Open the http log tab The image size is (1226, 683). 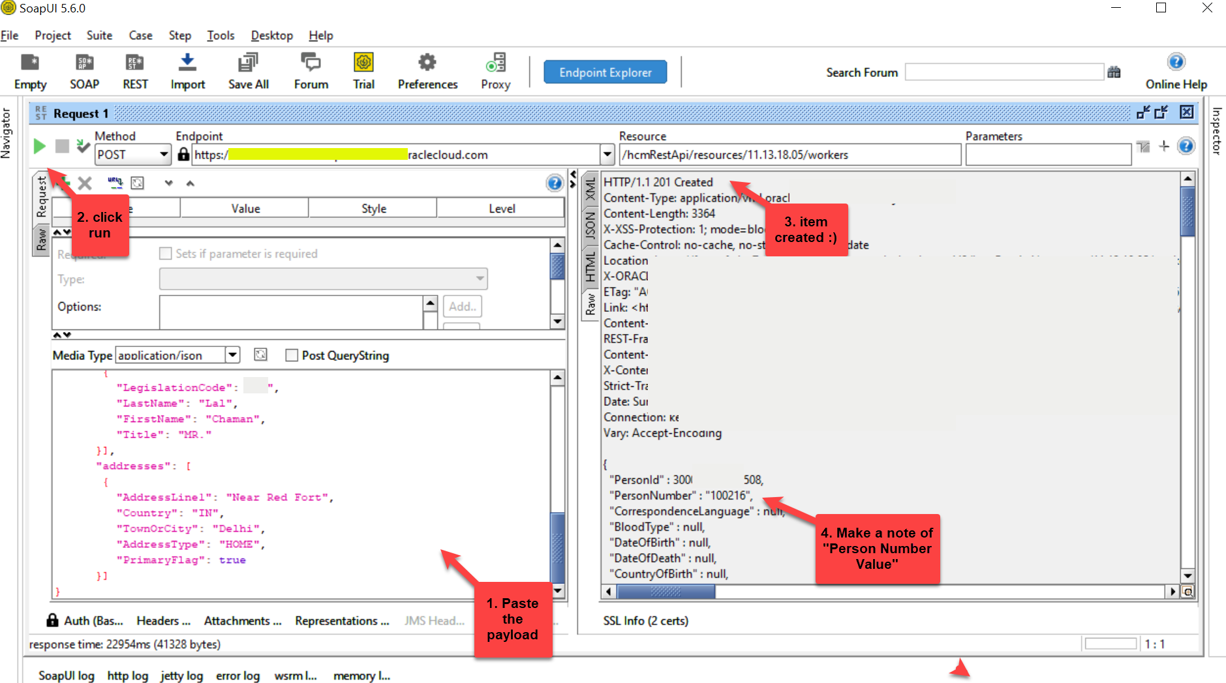pos(127,675)
